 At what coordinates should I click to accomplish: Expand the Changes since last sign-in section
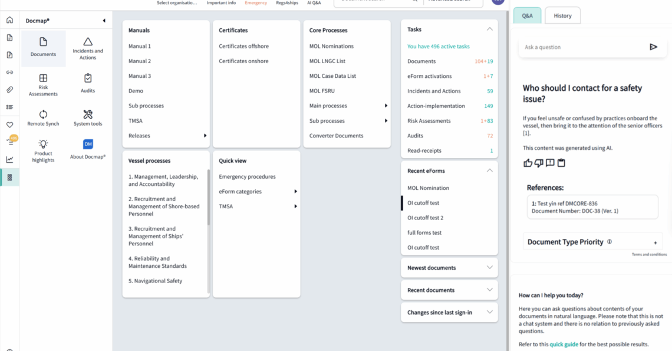tap(489, 313)
